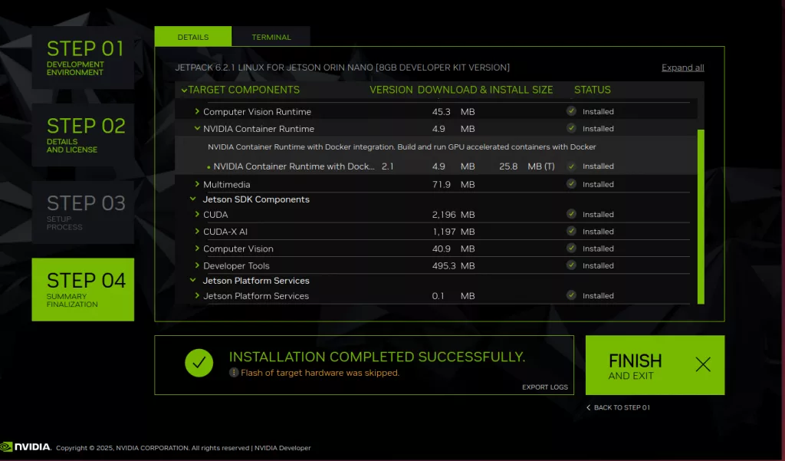
Task: Go to Step 02 Details and License
Action: coord(83,135)
